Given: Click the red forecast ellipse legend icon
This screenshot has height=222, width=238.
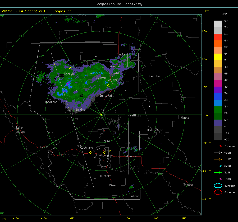Looking at the screenshot, I should click(x=218, y=192).
